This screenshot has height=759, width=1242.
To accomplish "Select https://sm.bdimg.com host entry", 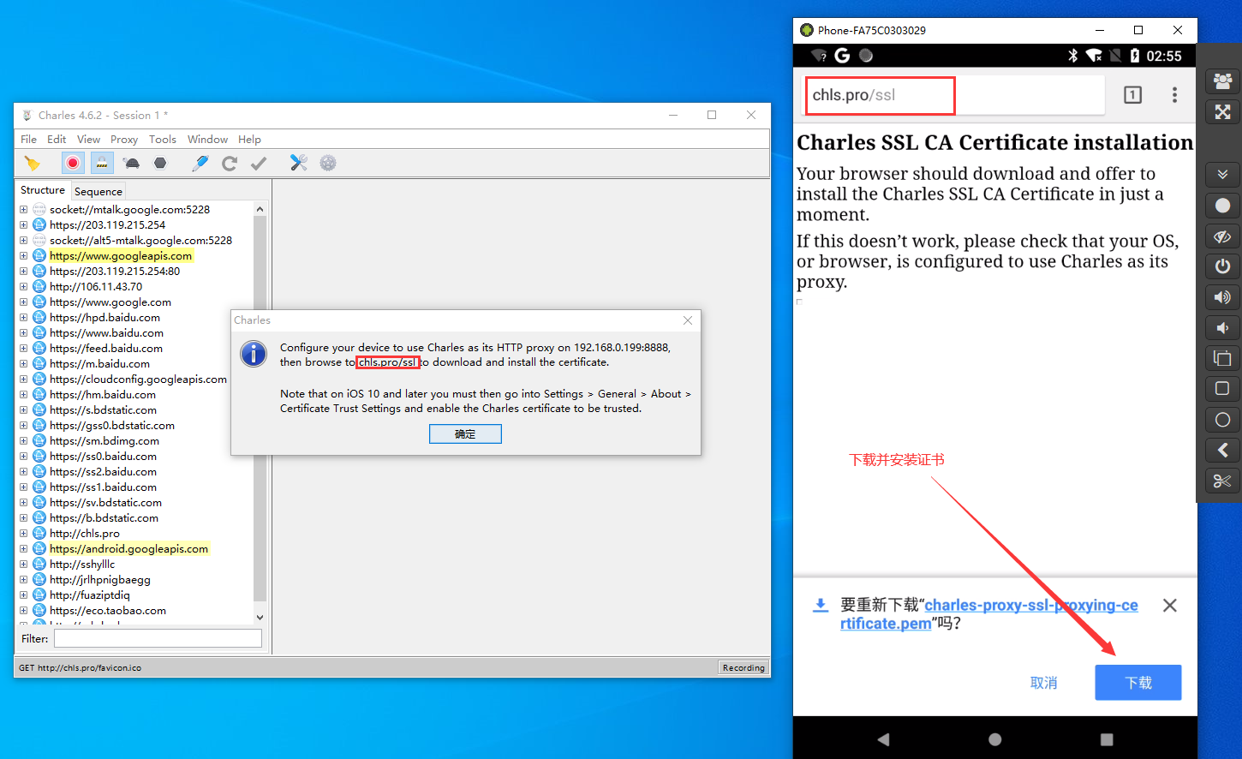I will (x=104, y=440).
